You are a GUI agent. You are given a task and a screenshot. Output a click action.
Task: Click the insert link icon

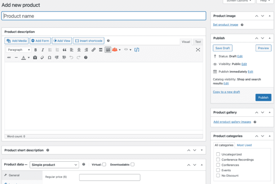click(x=94, y=50)
